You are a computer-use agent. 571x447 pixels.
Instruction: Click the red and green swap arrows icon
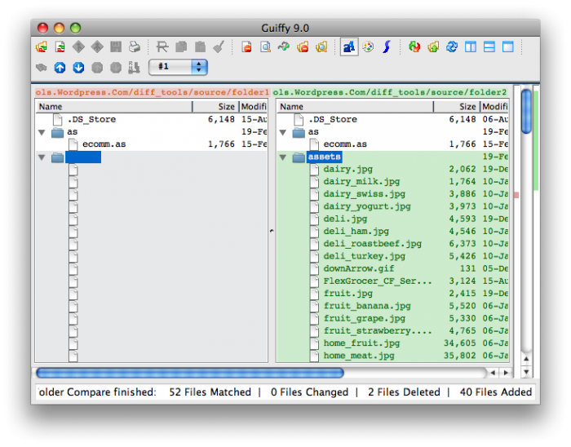(414, 47)
